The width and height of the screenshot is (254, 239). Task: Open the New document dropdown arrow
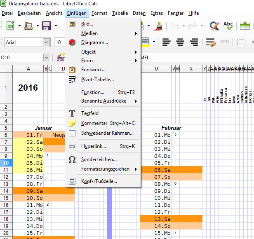pos(19,26)
